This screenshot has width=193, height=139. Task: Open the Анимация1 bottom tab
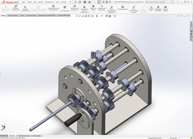pyautogui.click(x=36, y=136)
